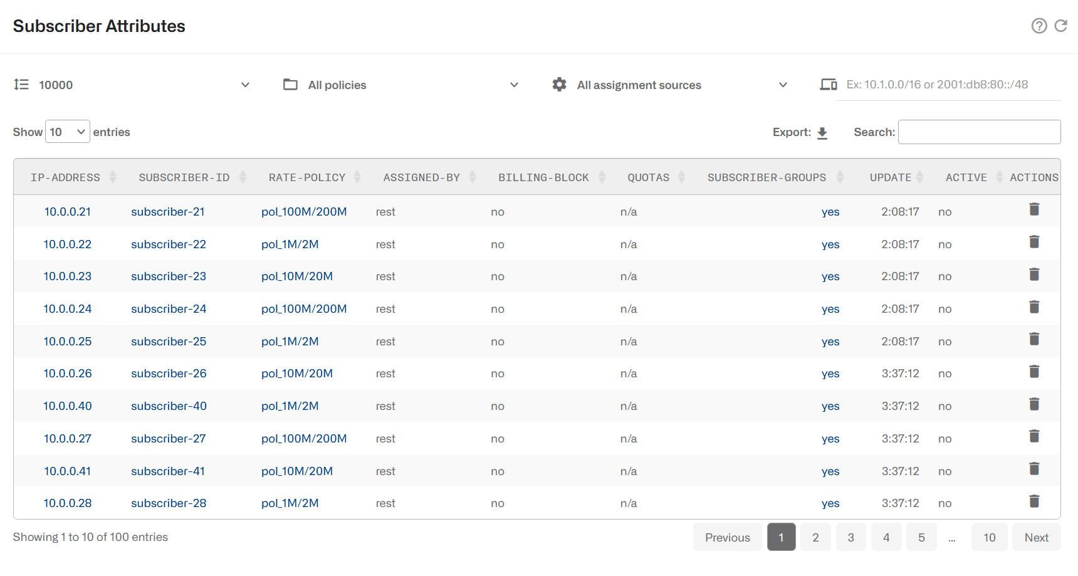The image size is (1078, 576).
Task: Click update time 3:37:12 for subscriber-40
Action: point(900,406)
